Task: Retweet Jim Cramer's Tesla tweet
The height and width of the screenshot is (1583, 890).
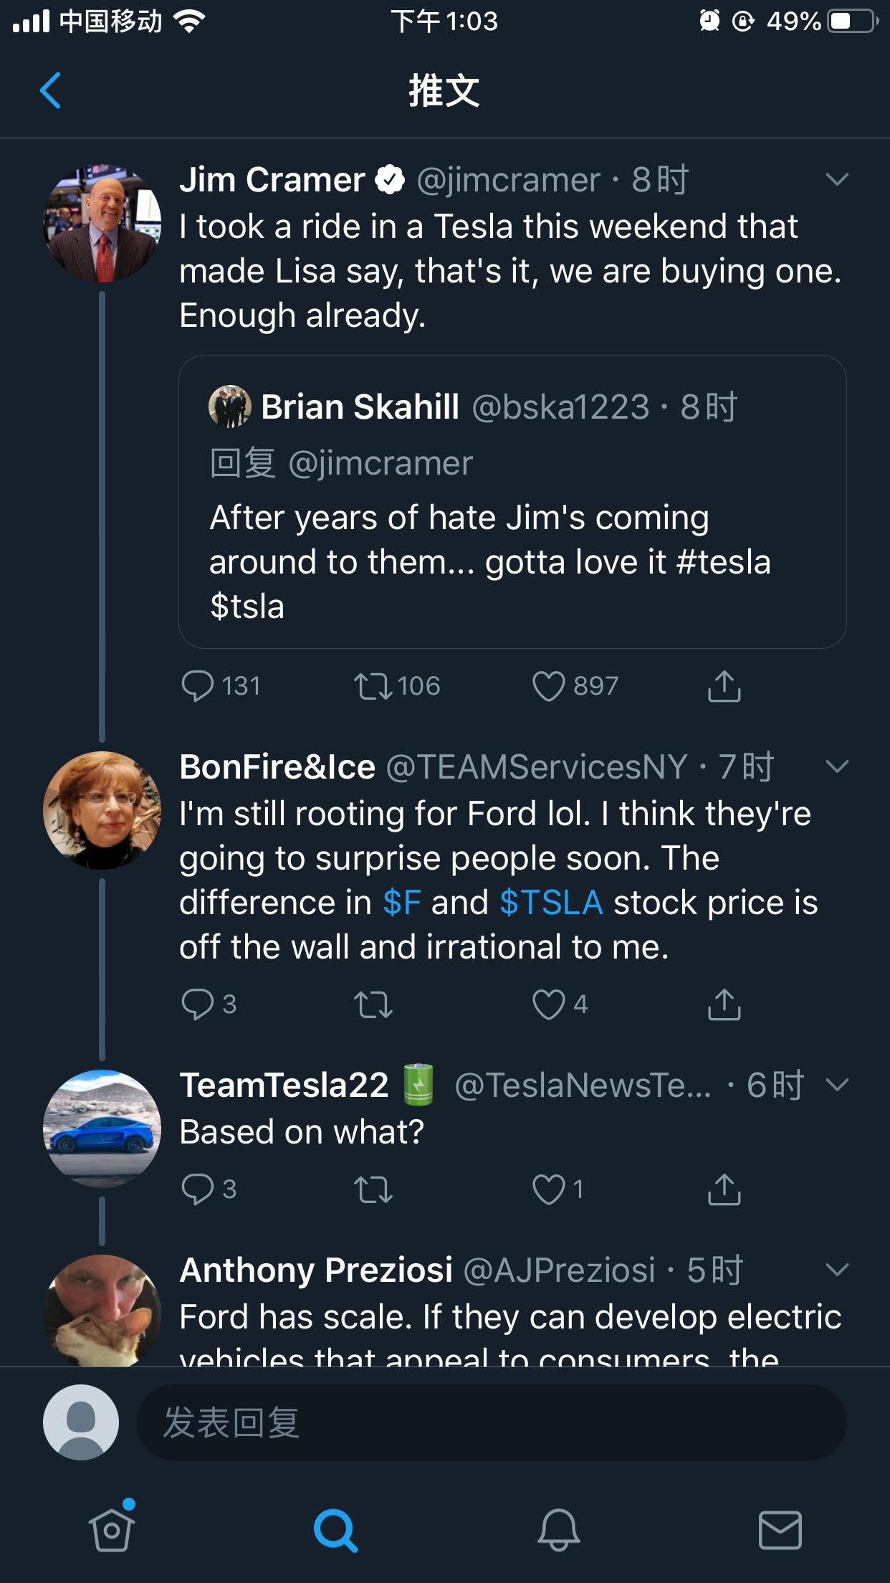Action: coord(373,686)
